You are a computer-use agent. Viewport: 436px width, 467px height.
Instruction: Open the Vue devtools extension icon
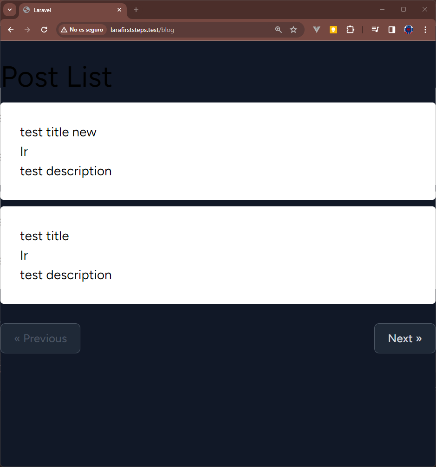tap(317, 30)
